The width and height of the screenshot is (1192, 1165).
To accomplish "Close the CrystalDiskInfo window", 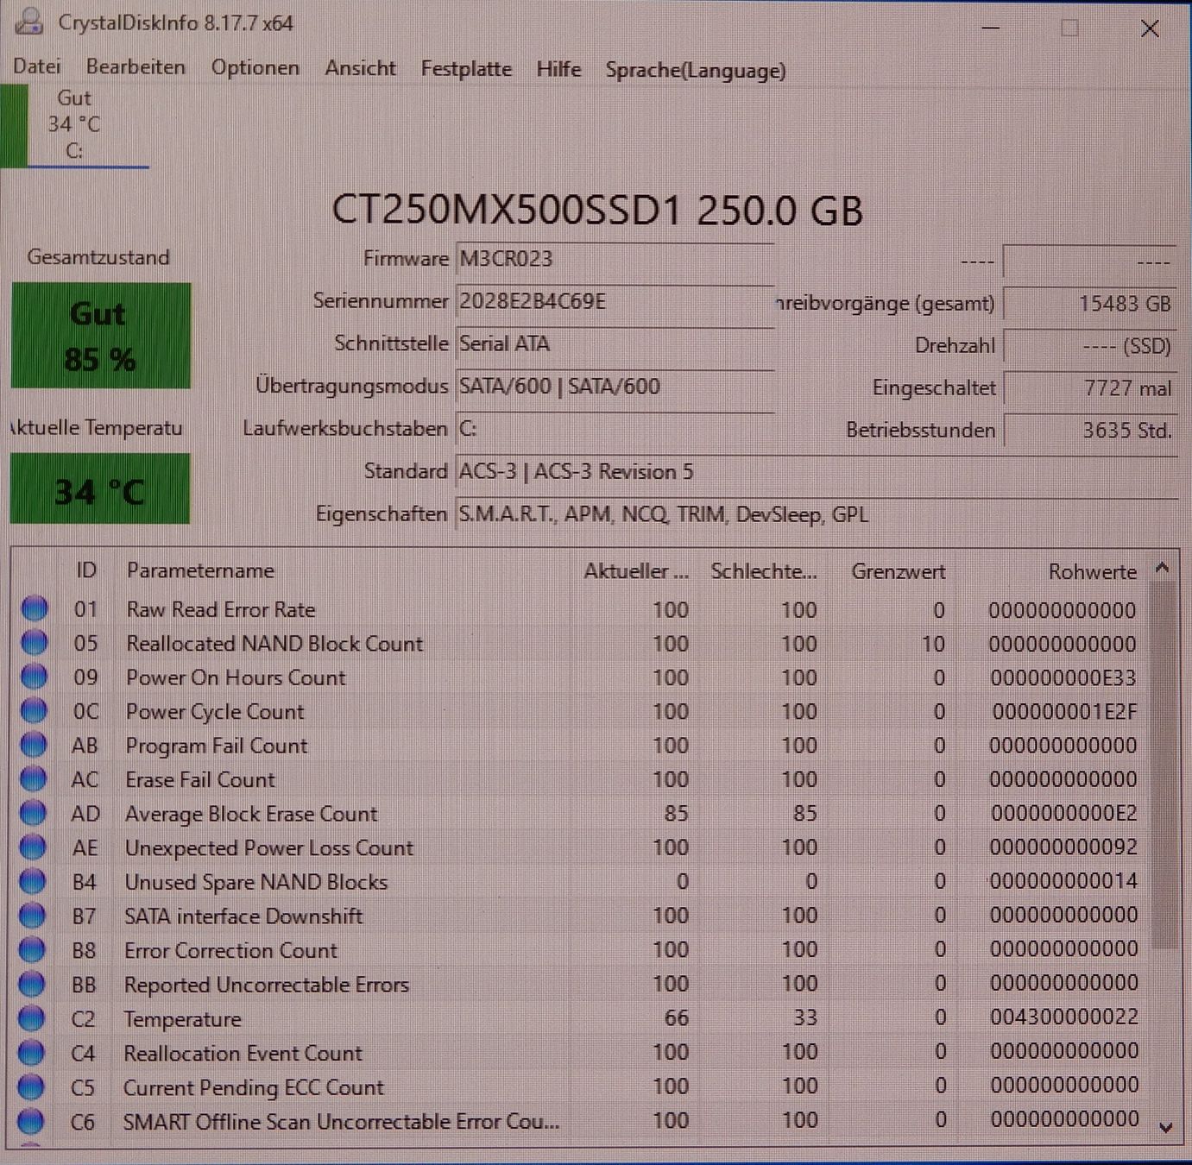I will click(1150, 28).
